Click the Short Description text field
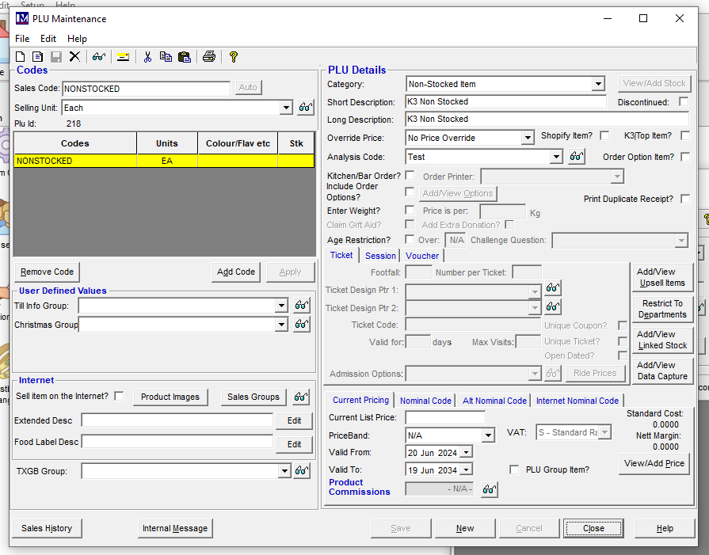The height and width of the screenshot is (555, 709). [505, 101]
